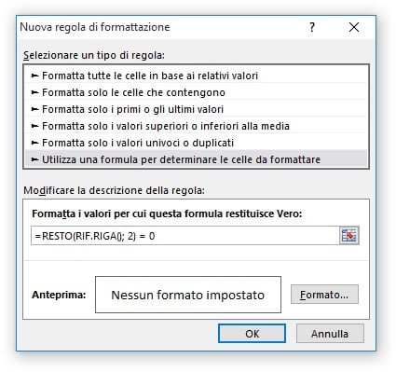Viewport: 396px width, 372px height.
Task: Click the 'Nessun formato impostato' preview box
Action: pyautogui.click(x=188, y=295)
